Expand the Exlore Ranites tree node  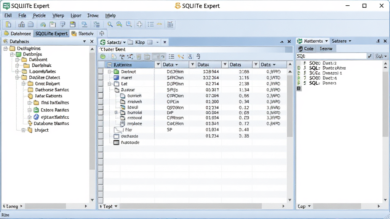(x=30, y=110)
